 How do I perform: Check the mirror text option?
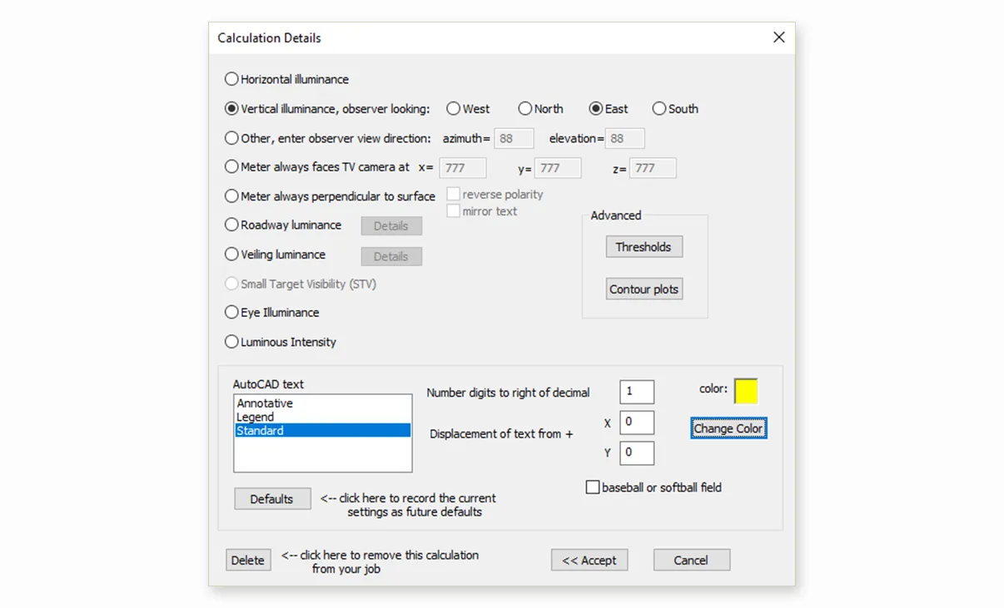tap(454, 211)
